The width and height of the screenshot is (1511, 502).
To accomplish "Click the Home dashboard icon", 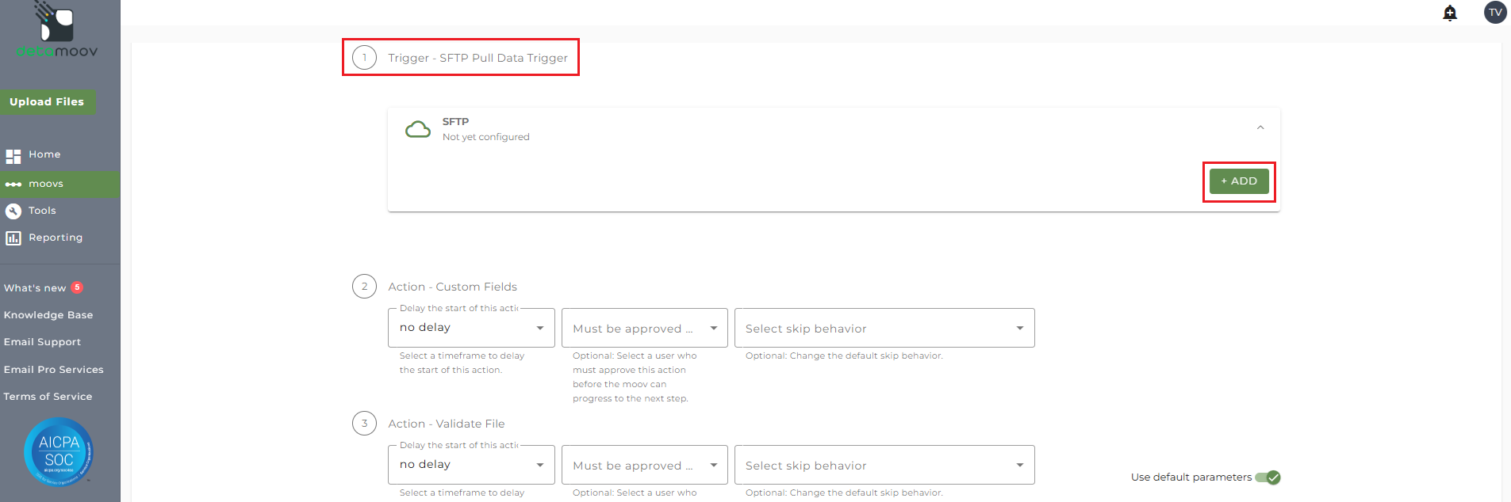I will pos(13,155).
